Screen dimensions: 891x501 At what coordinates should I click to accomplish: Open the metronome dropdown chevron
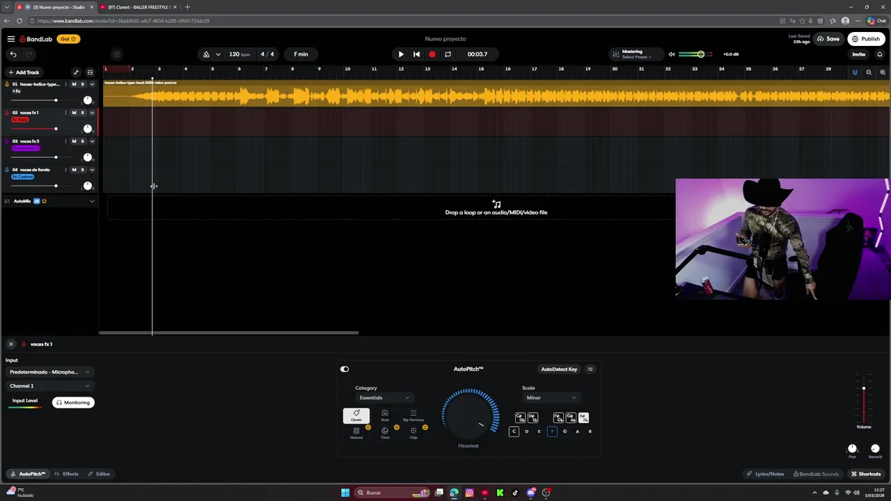coord(218,54)
